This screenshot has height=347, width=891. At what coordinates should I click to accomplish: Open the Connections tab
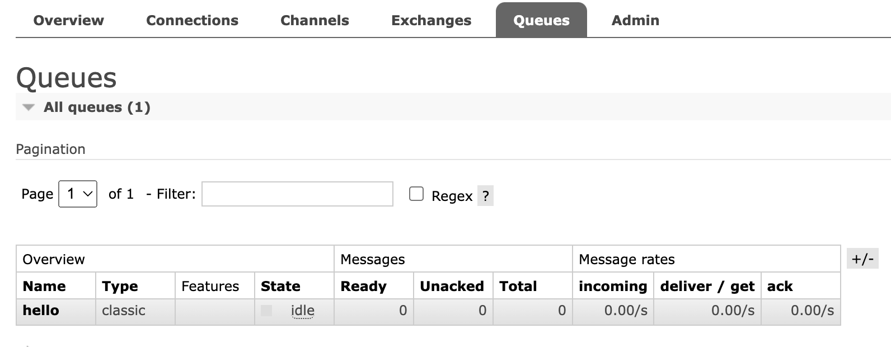tap(192, 21)
